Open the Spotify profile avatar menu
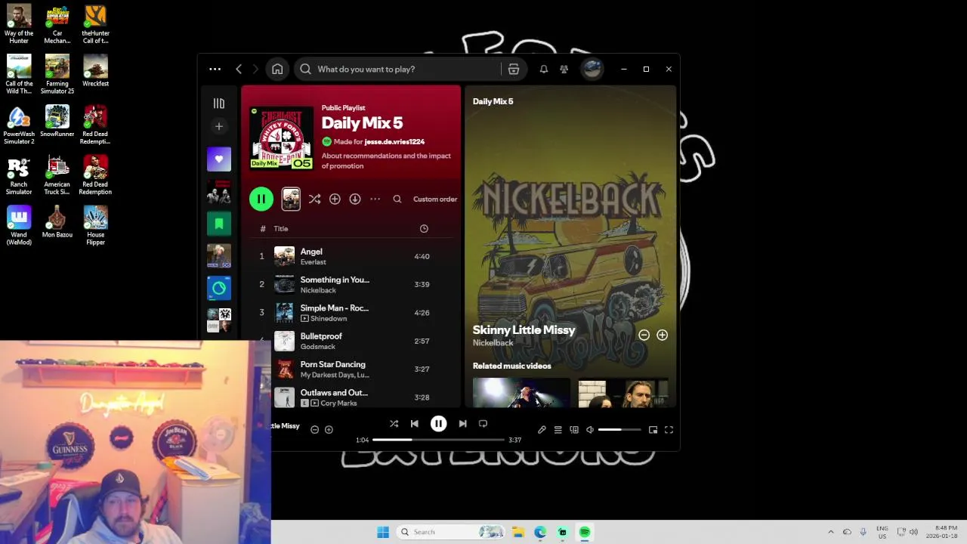The image size is (967, 544). (x=592, y=69)
